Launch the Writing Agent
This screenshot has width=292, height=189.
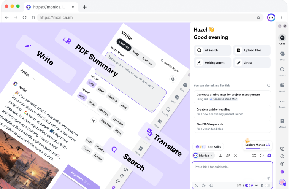212,63
